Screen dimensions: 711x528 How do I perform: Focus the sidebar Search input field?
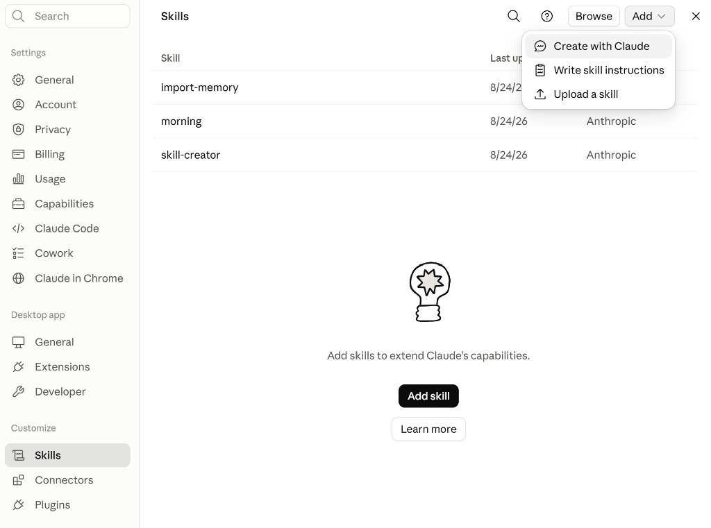(x=67, y=17)
